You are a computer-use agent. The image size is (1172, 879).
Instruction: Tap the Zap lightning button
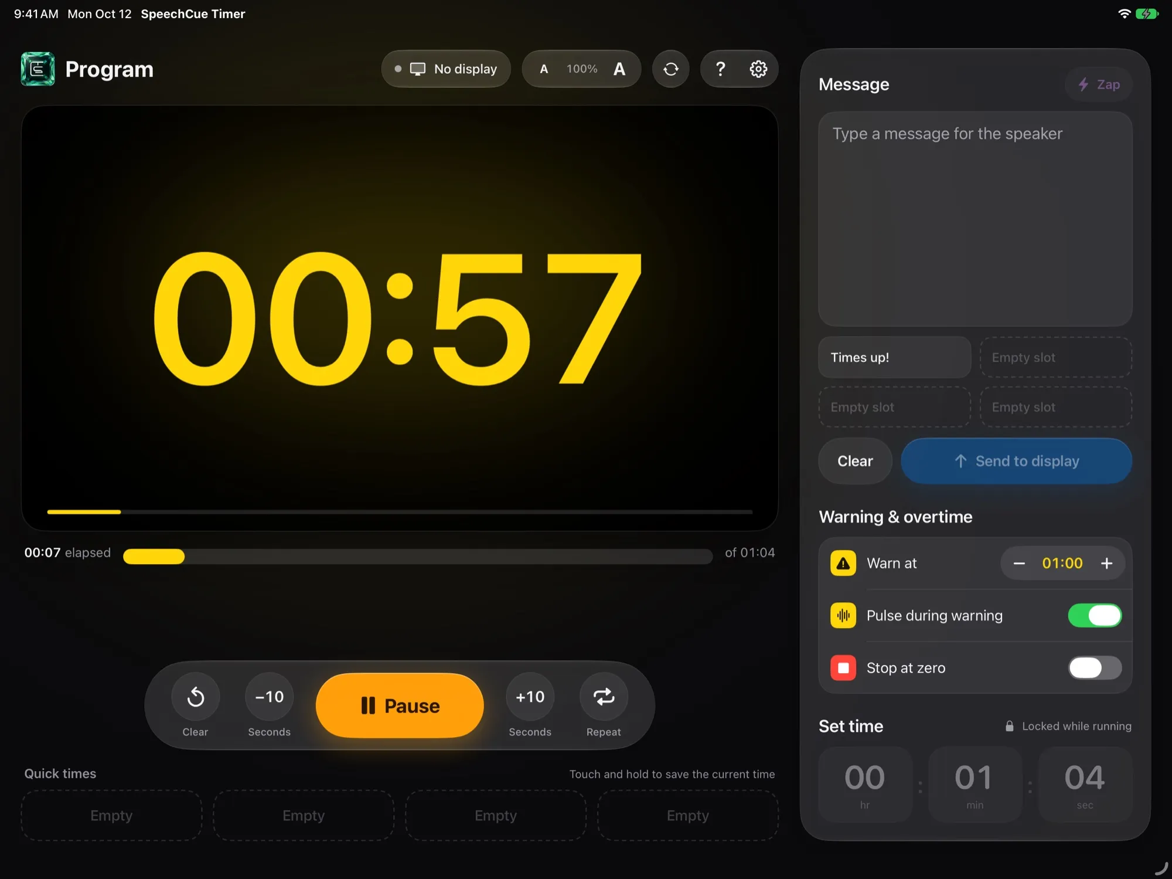pyautogui.click(x=1099, y=84)
